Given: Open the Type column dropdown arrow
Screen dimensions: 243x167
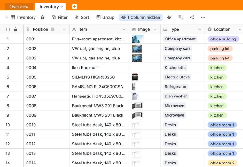Looking at the screenshot, I should point(199,29).
